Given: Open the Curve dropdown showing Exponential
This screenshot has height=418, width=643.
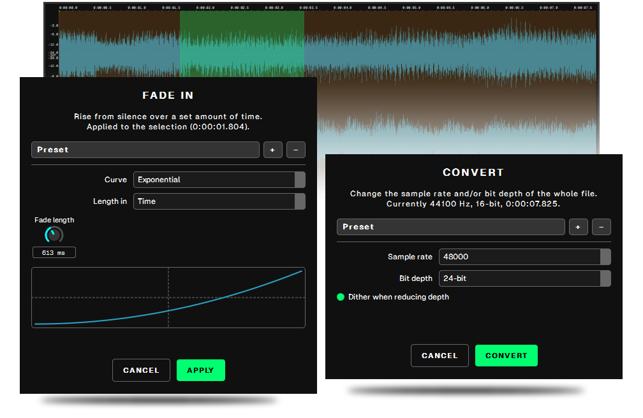Looking at the screenshot, I should tap(219, 180).
